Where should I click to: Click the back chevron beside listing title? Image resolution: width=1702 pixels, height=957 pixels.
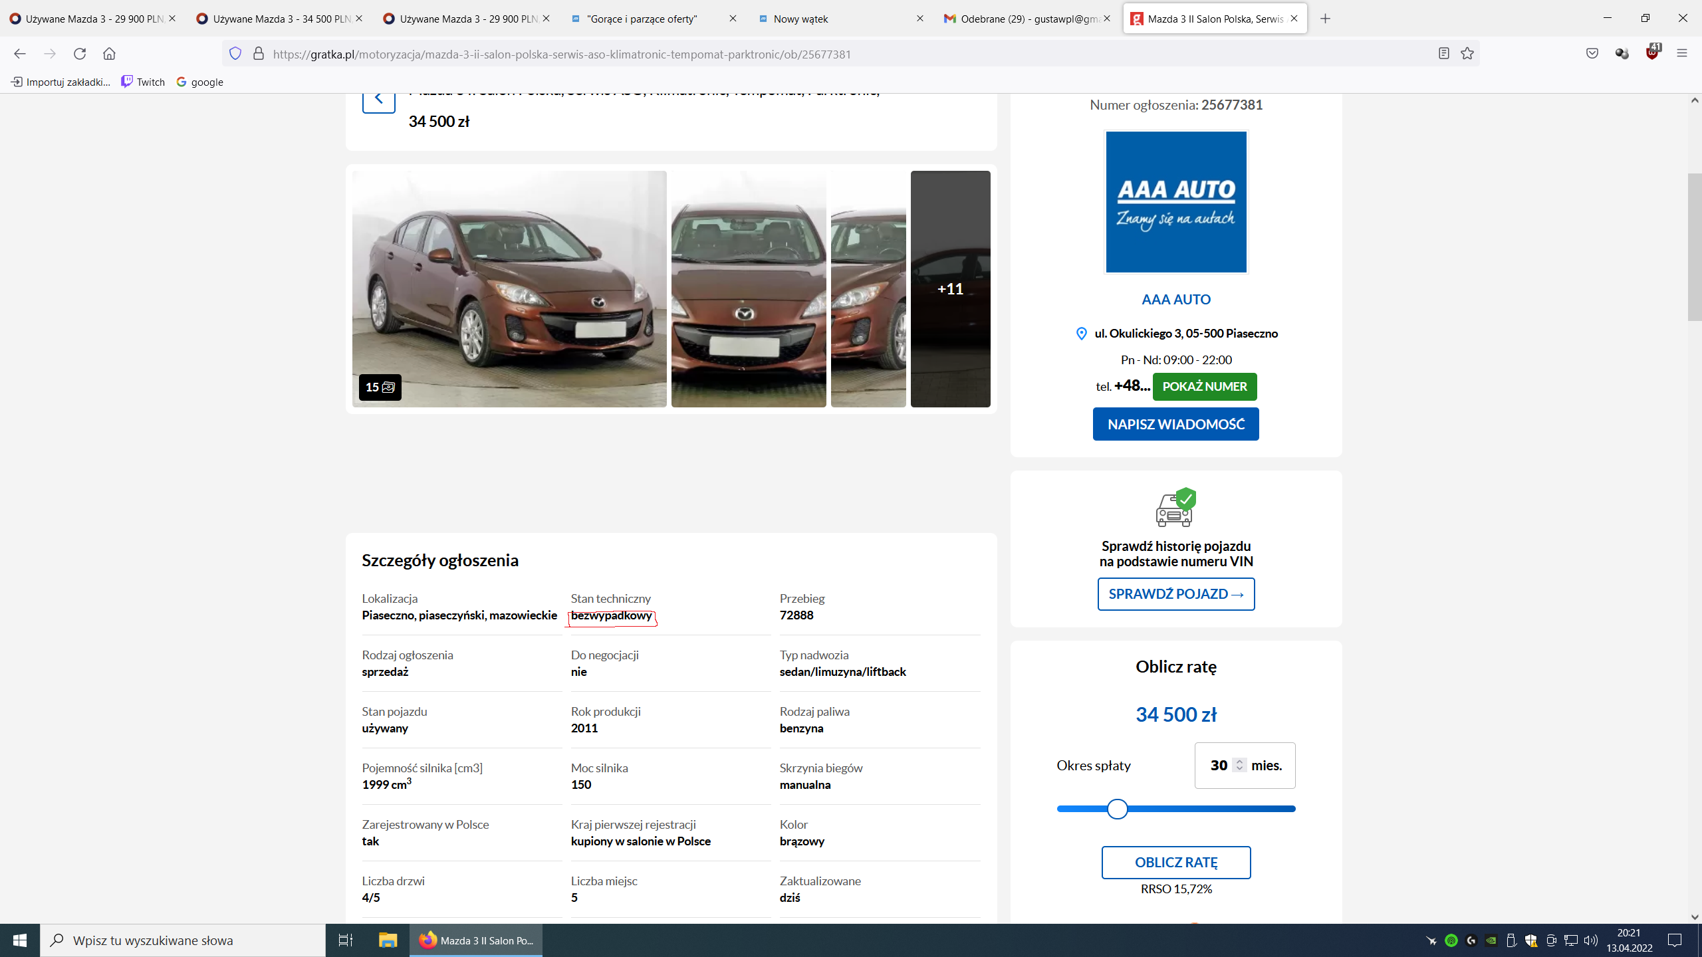coord(379,99)
